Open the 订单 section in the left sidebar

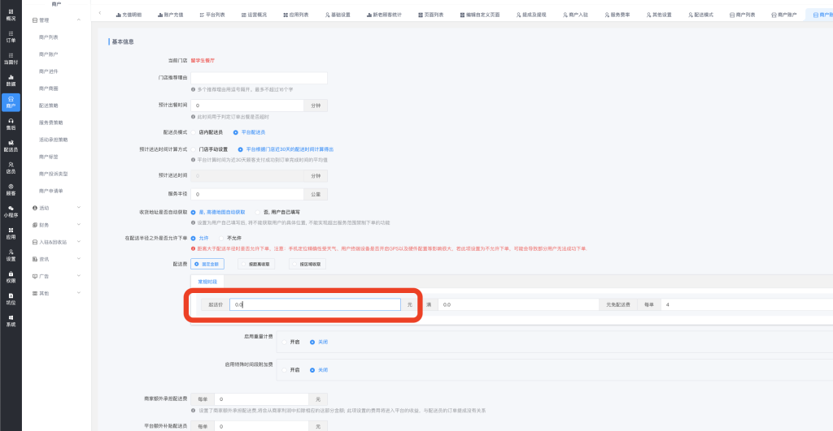[11, 36]
